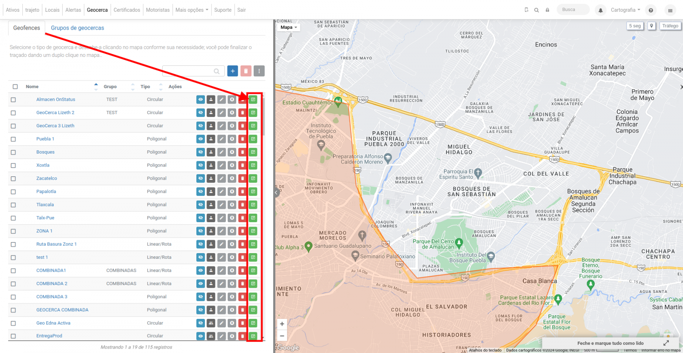Show the Papalotla geofence on the map

pos(200,192)
